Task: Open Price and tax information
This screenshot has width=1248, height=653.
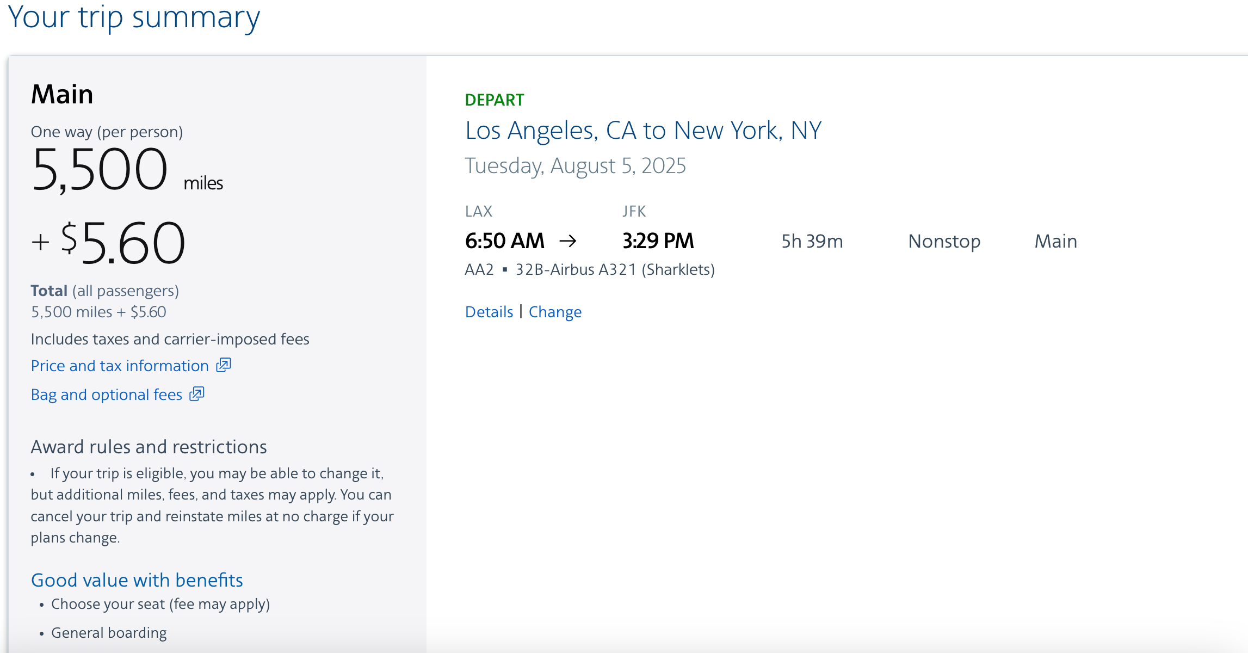Action: coord(120,366)
